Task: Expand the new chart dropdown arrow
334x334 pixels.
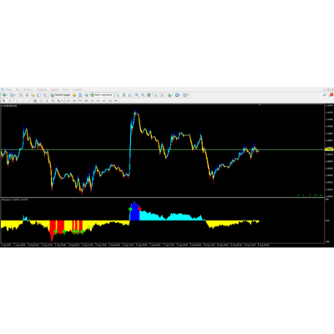Action: point(8,95)
